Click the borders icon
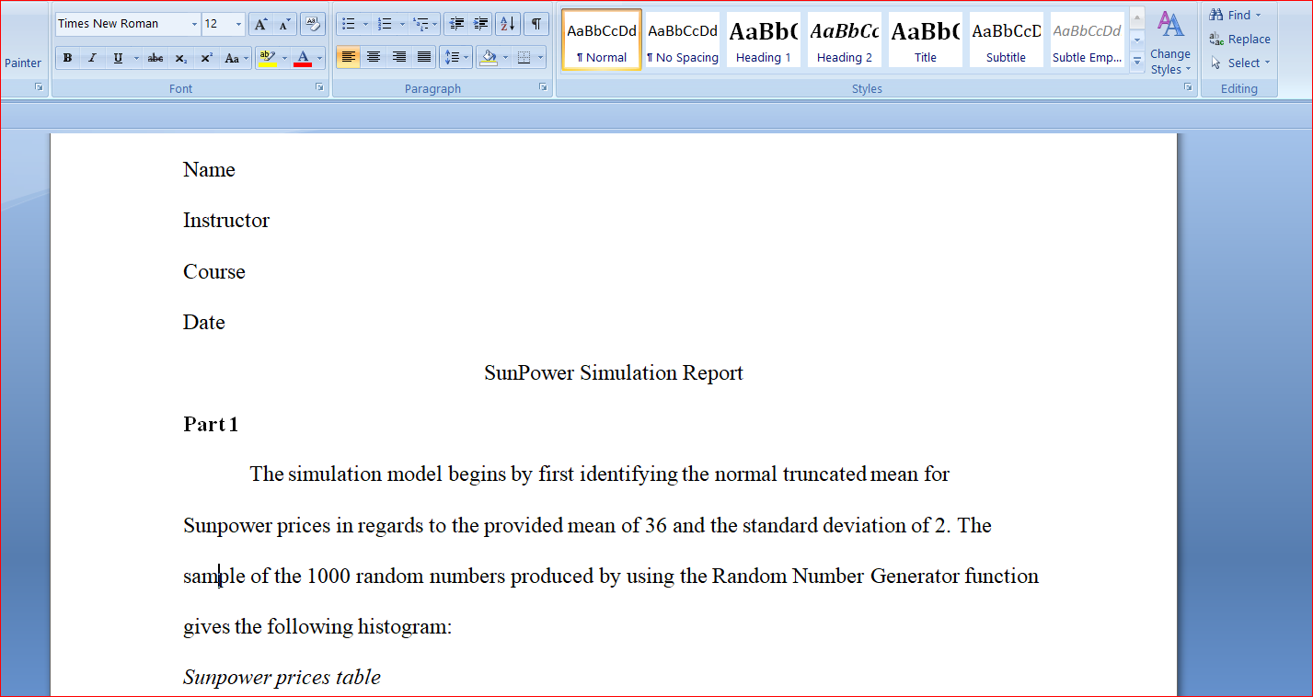The height and width of the screenshot is (697, 1313). [524, 57]
